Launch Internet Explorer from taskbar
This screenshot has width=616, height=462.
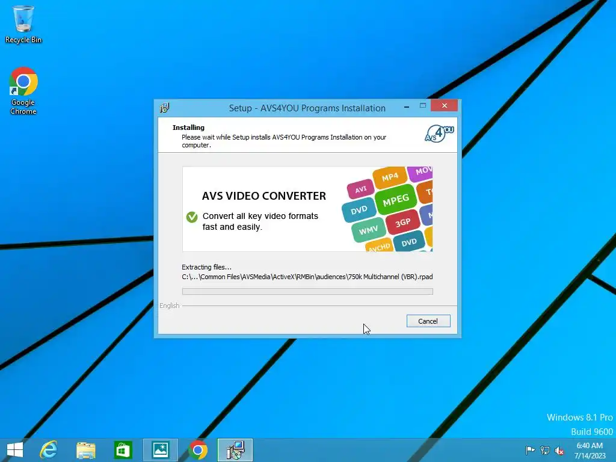point(49,450)
